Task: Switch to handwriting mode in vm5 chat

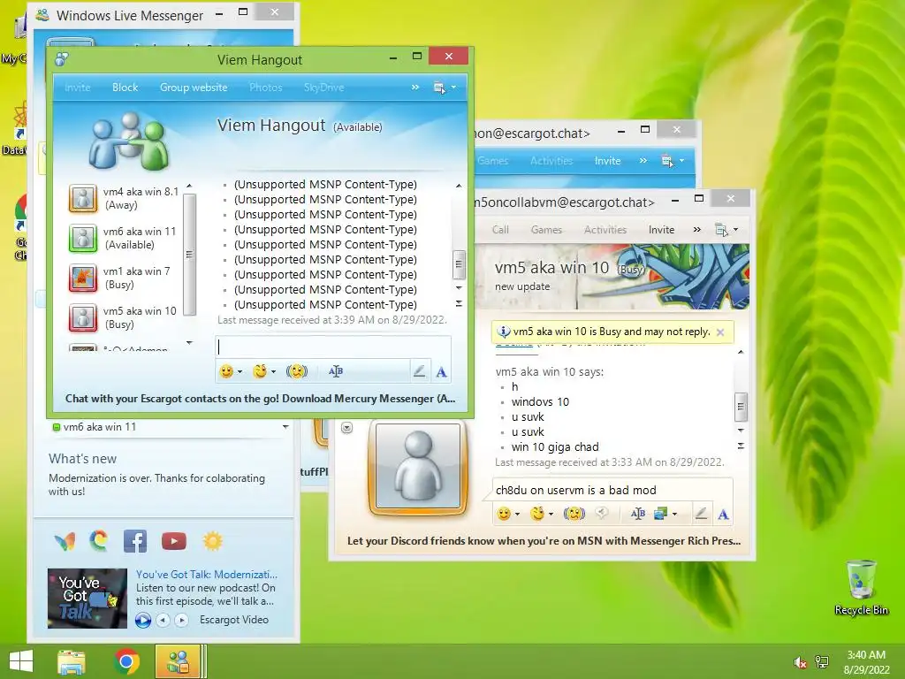Action: point(701,514)
